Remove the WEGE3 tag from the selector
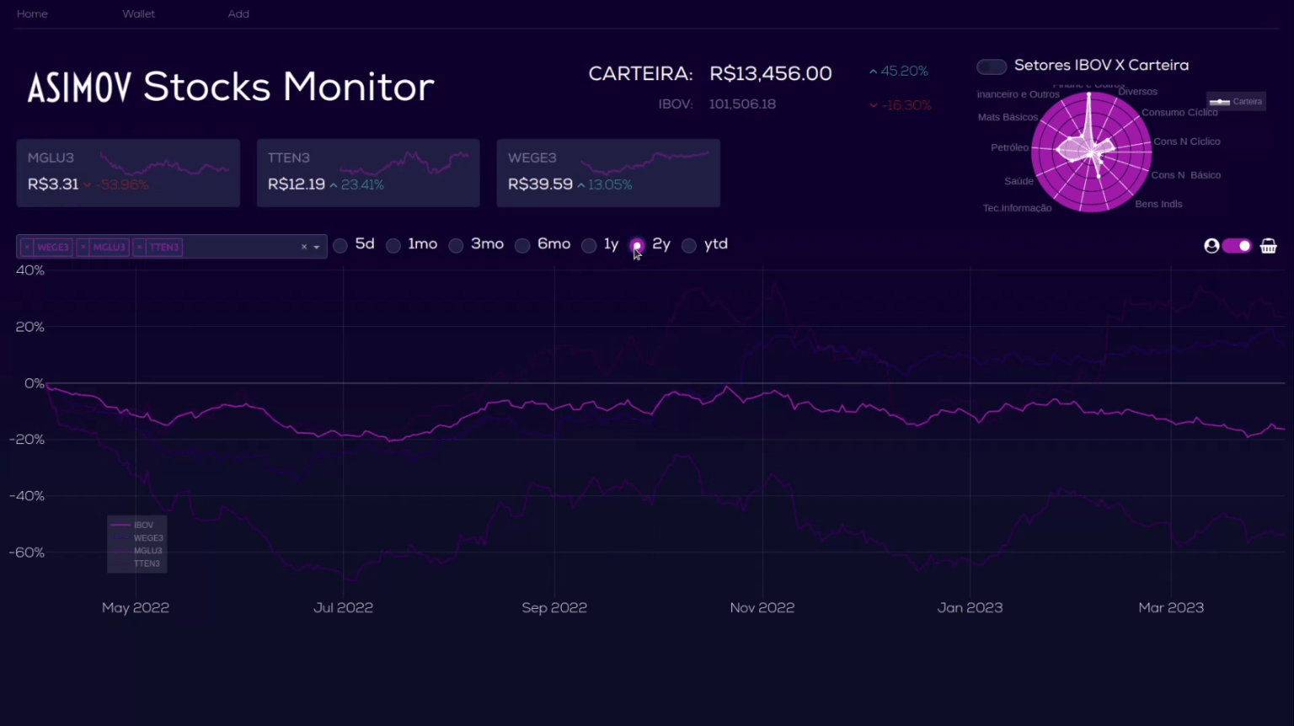Screen dimensions: 1294x726 click(x=28, y=247)
